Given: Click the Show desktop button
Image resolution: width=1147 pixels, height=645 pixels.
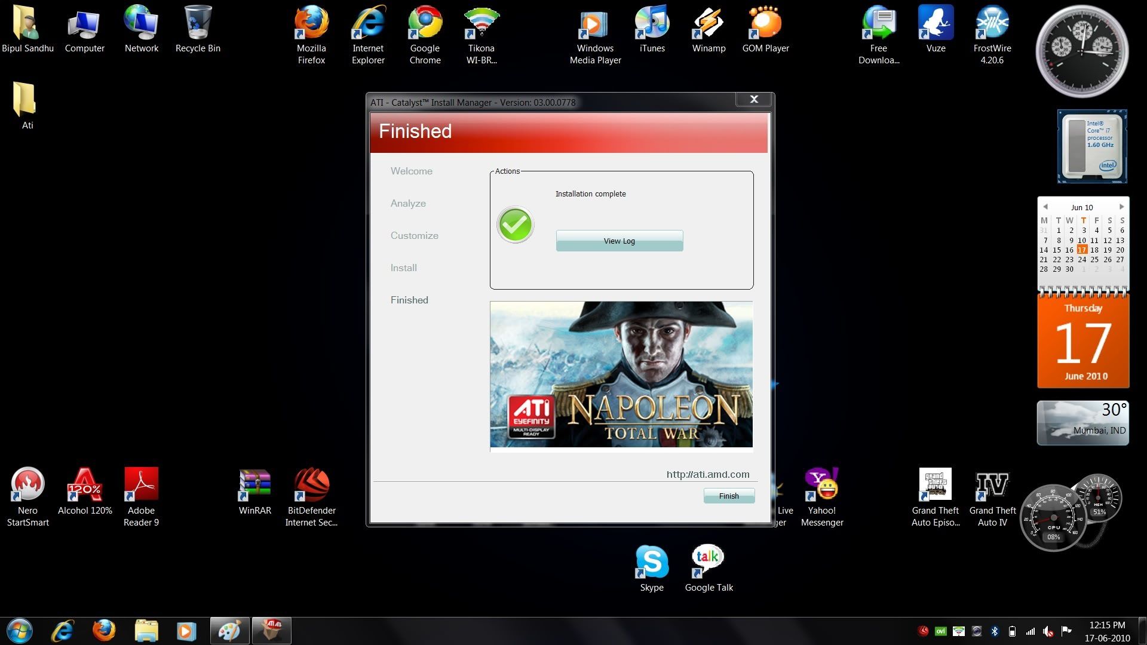Looking at the screenshot, I should 1142,631.
